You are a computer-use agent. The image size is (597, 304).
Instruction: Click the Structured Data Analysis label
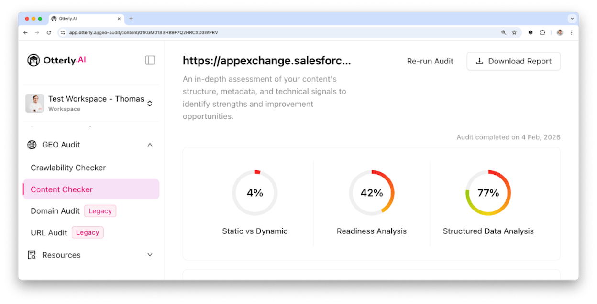point(488,231)
